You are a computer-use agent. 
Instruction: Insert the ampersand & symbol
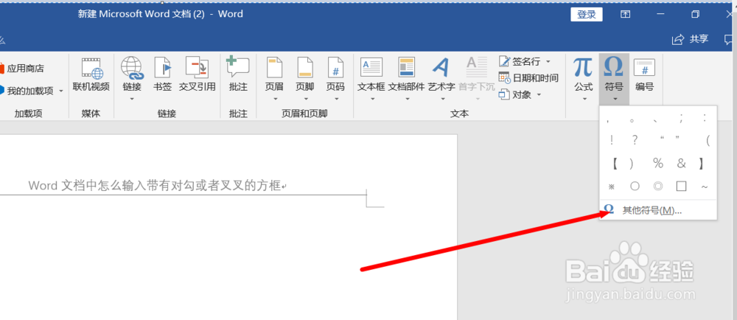click(681, 163)
